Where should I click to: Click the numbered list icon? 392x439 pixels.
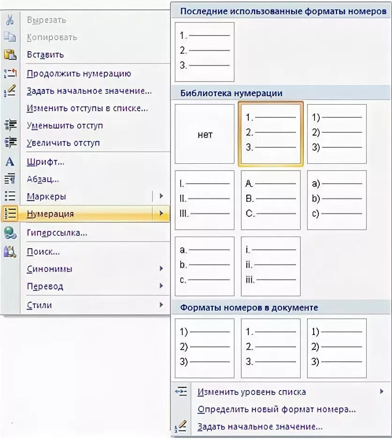10,213
